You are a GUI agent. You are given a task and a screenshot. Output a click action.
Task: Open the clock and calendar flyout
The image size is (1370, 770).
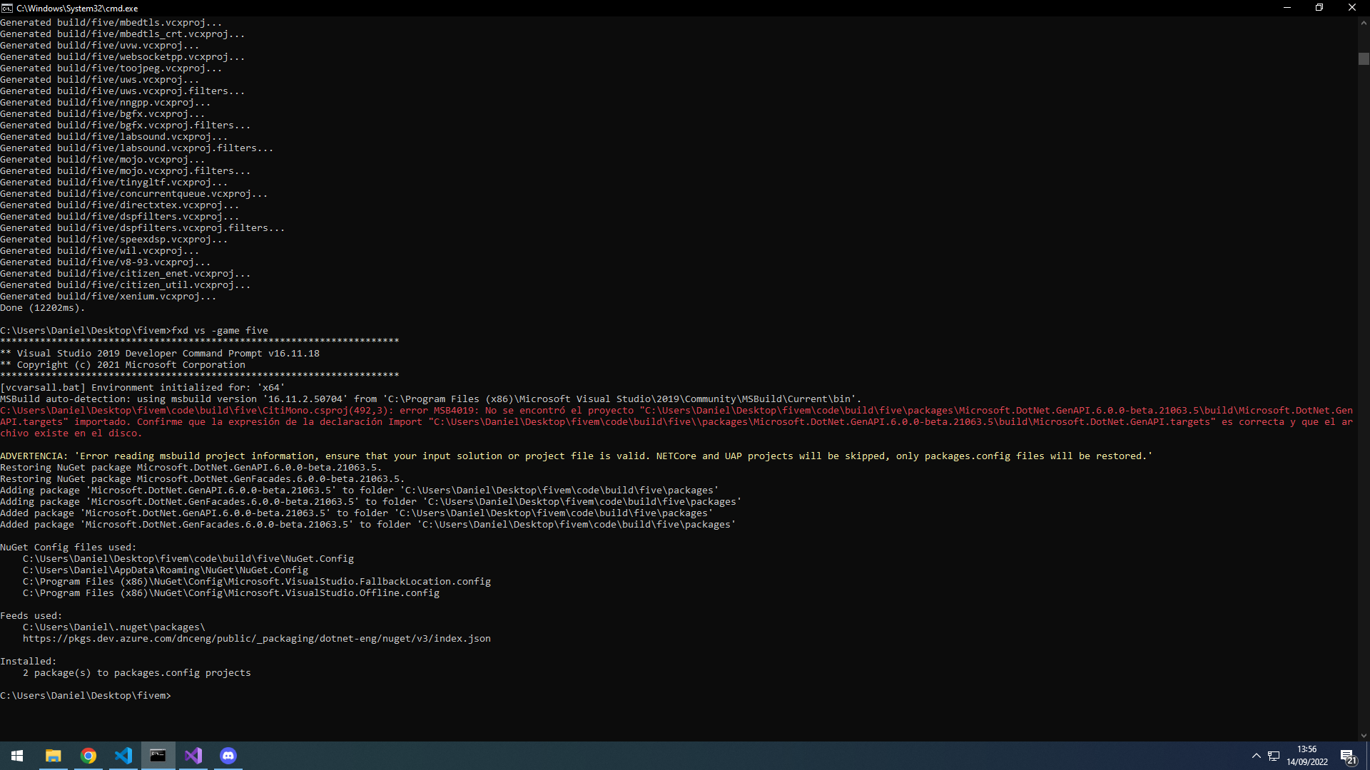point(1306,756)
